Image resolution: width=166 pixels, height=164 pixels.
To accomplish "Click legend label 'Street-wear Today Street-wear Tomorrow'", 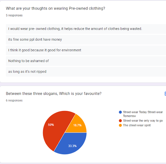I will point(143,114).
